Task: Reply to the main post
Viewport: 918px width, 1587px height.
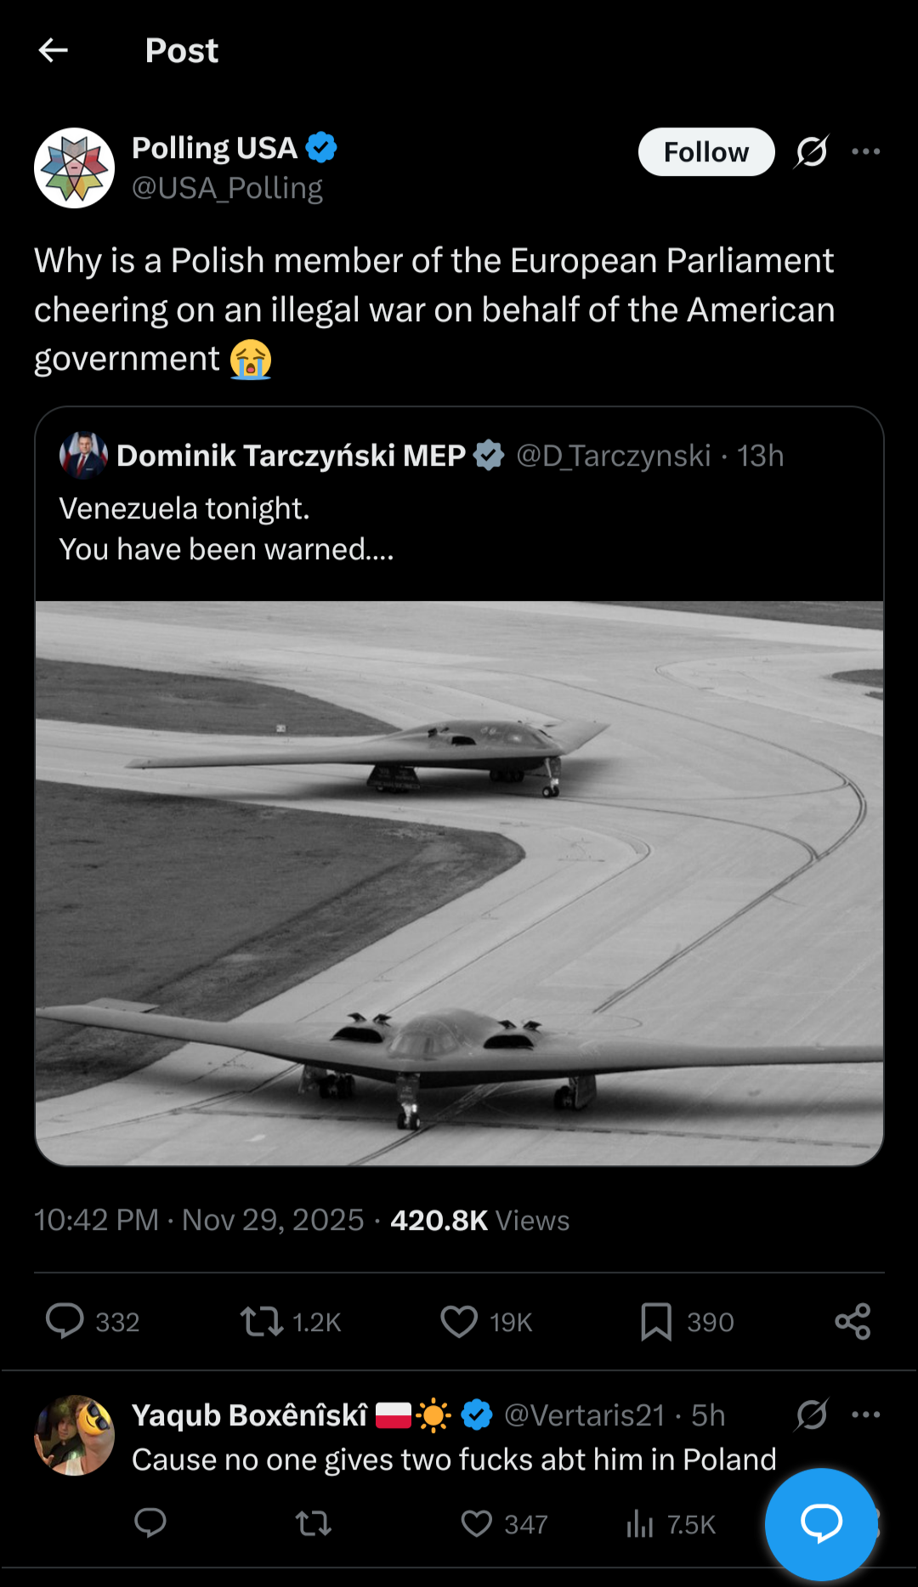Action: [65, 1321]
